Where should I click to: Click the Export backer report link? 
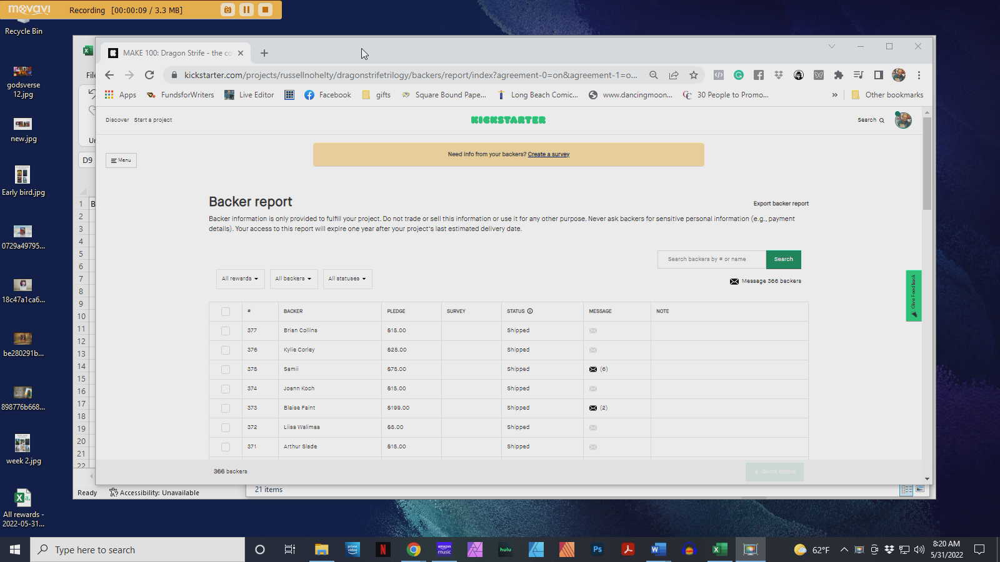(781, 204)
